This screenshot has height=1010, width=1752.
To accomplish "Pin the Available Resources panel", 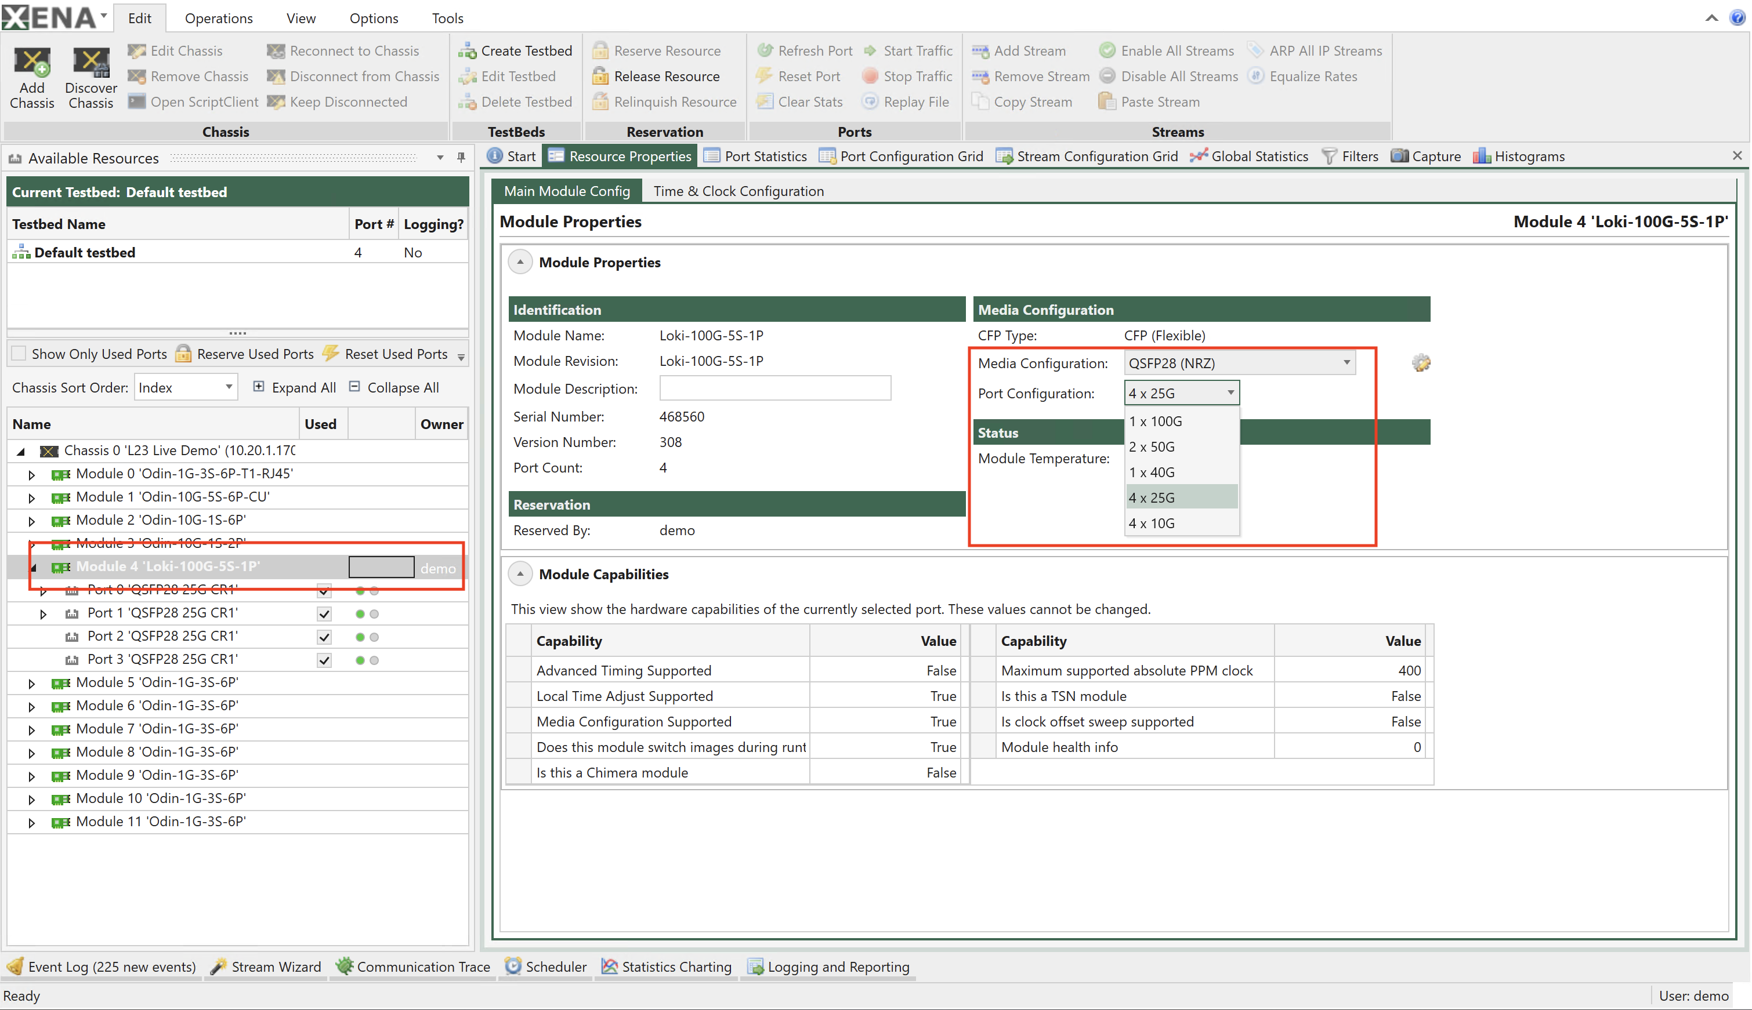I will tap(461, 158).
